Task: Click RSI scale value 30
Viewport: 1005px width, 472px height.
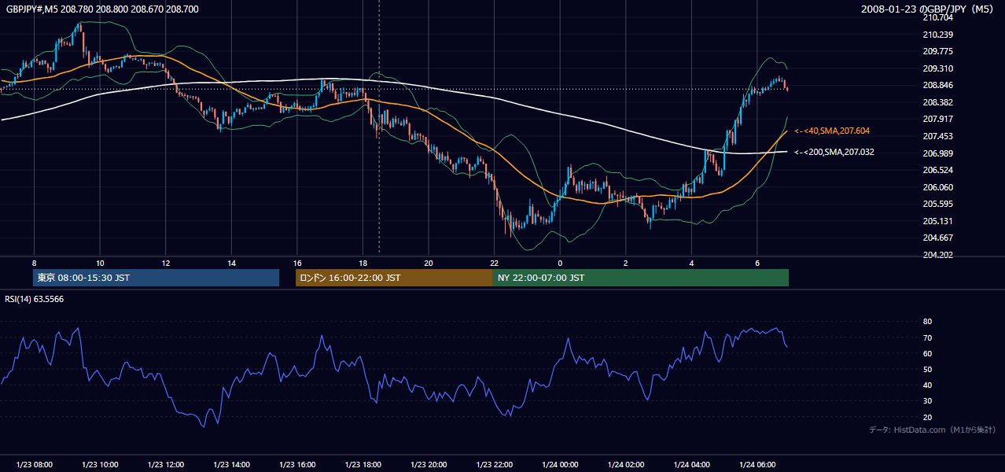Action: pyautogui.click(x=927, y=401)
